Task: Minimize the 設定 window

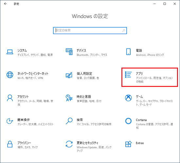Action: click(154, 4)
